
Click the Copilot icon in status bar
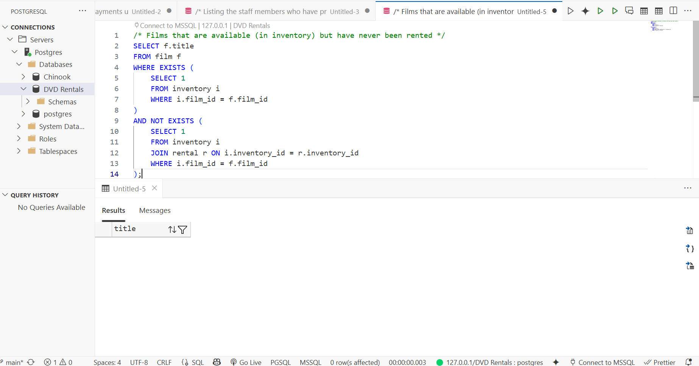pos(217,362)
